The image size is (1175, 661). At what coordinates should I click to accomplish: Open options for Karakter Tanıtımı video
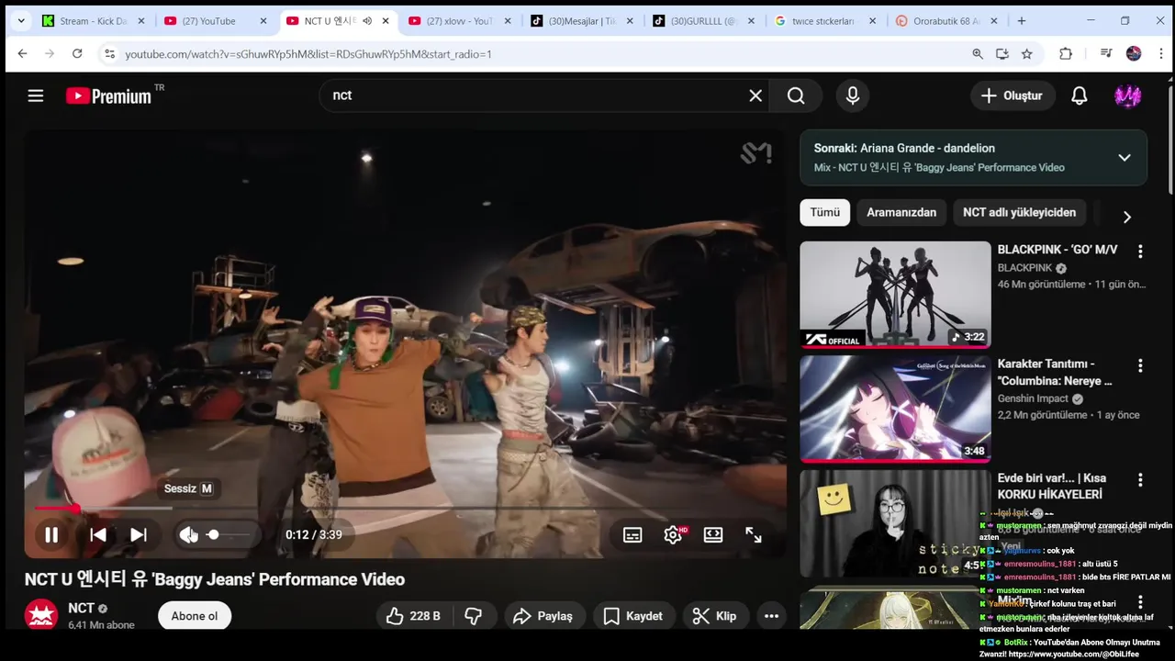(1140, 365)
